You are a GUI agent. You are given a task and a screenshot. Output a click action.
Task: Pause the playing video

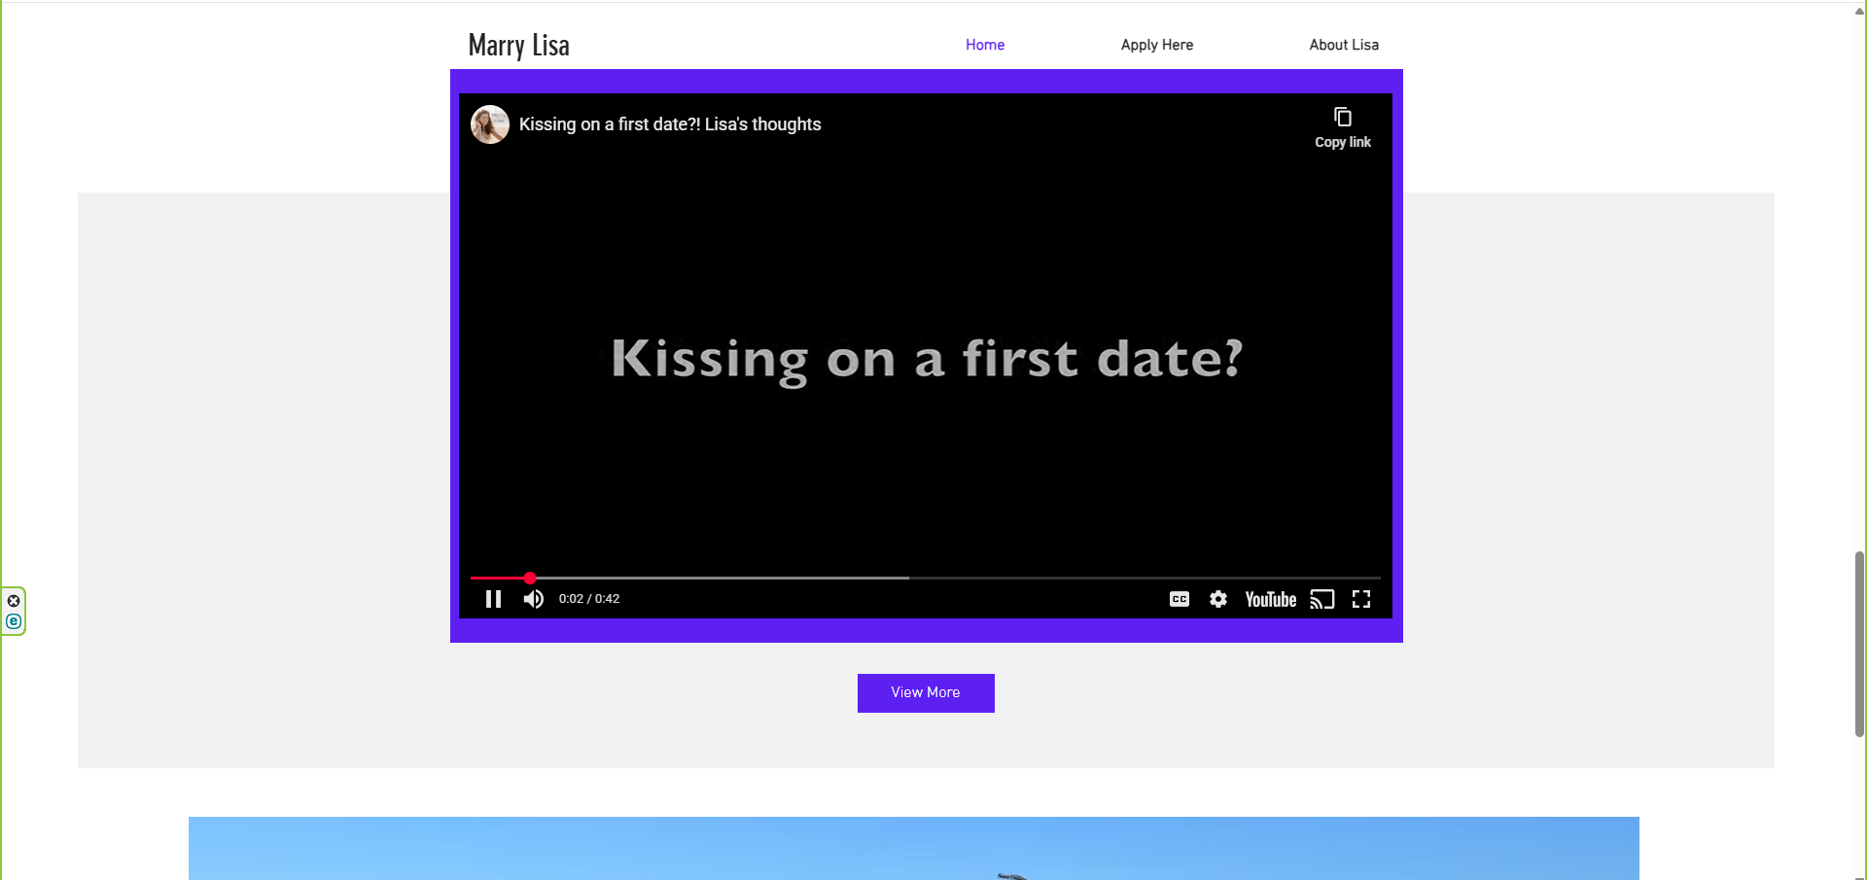493,599
